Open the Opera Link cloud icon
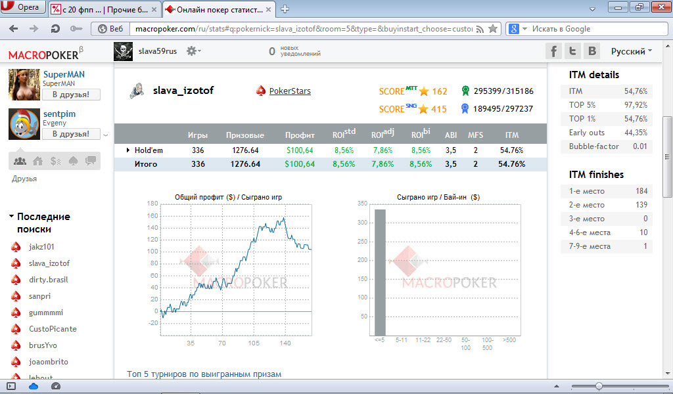 point(34,386)
